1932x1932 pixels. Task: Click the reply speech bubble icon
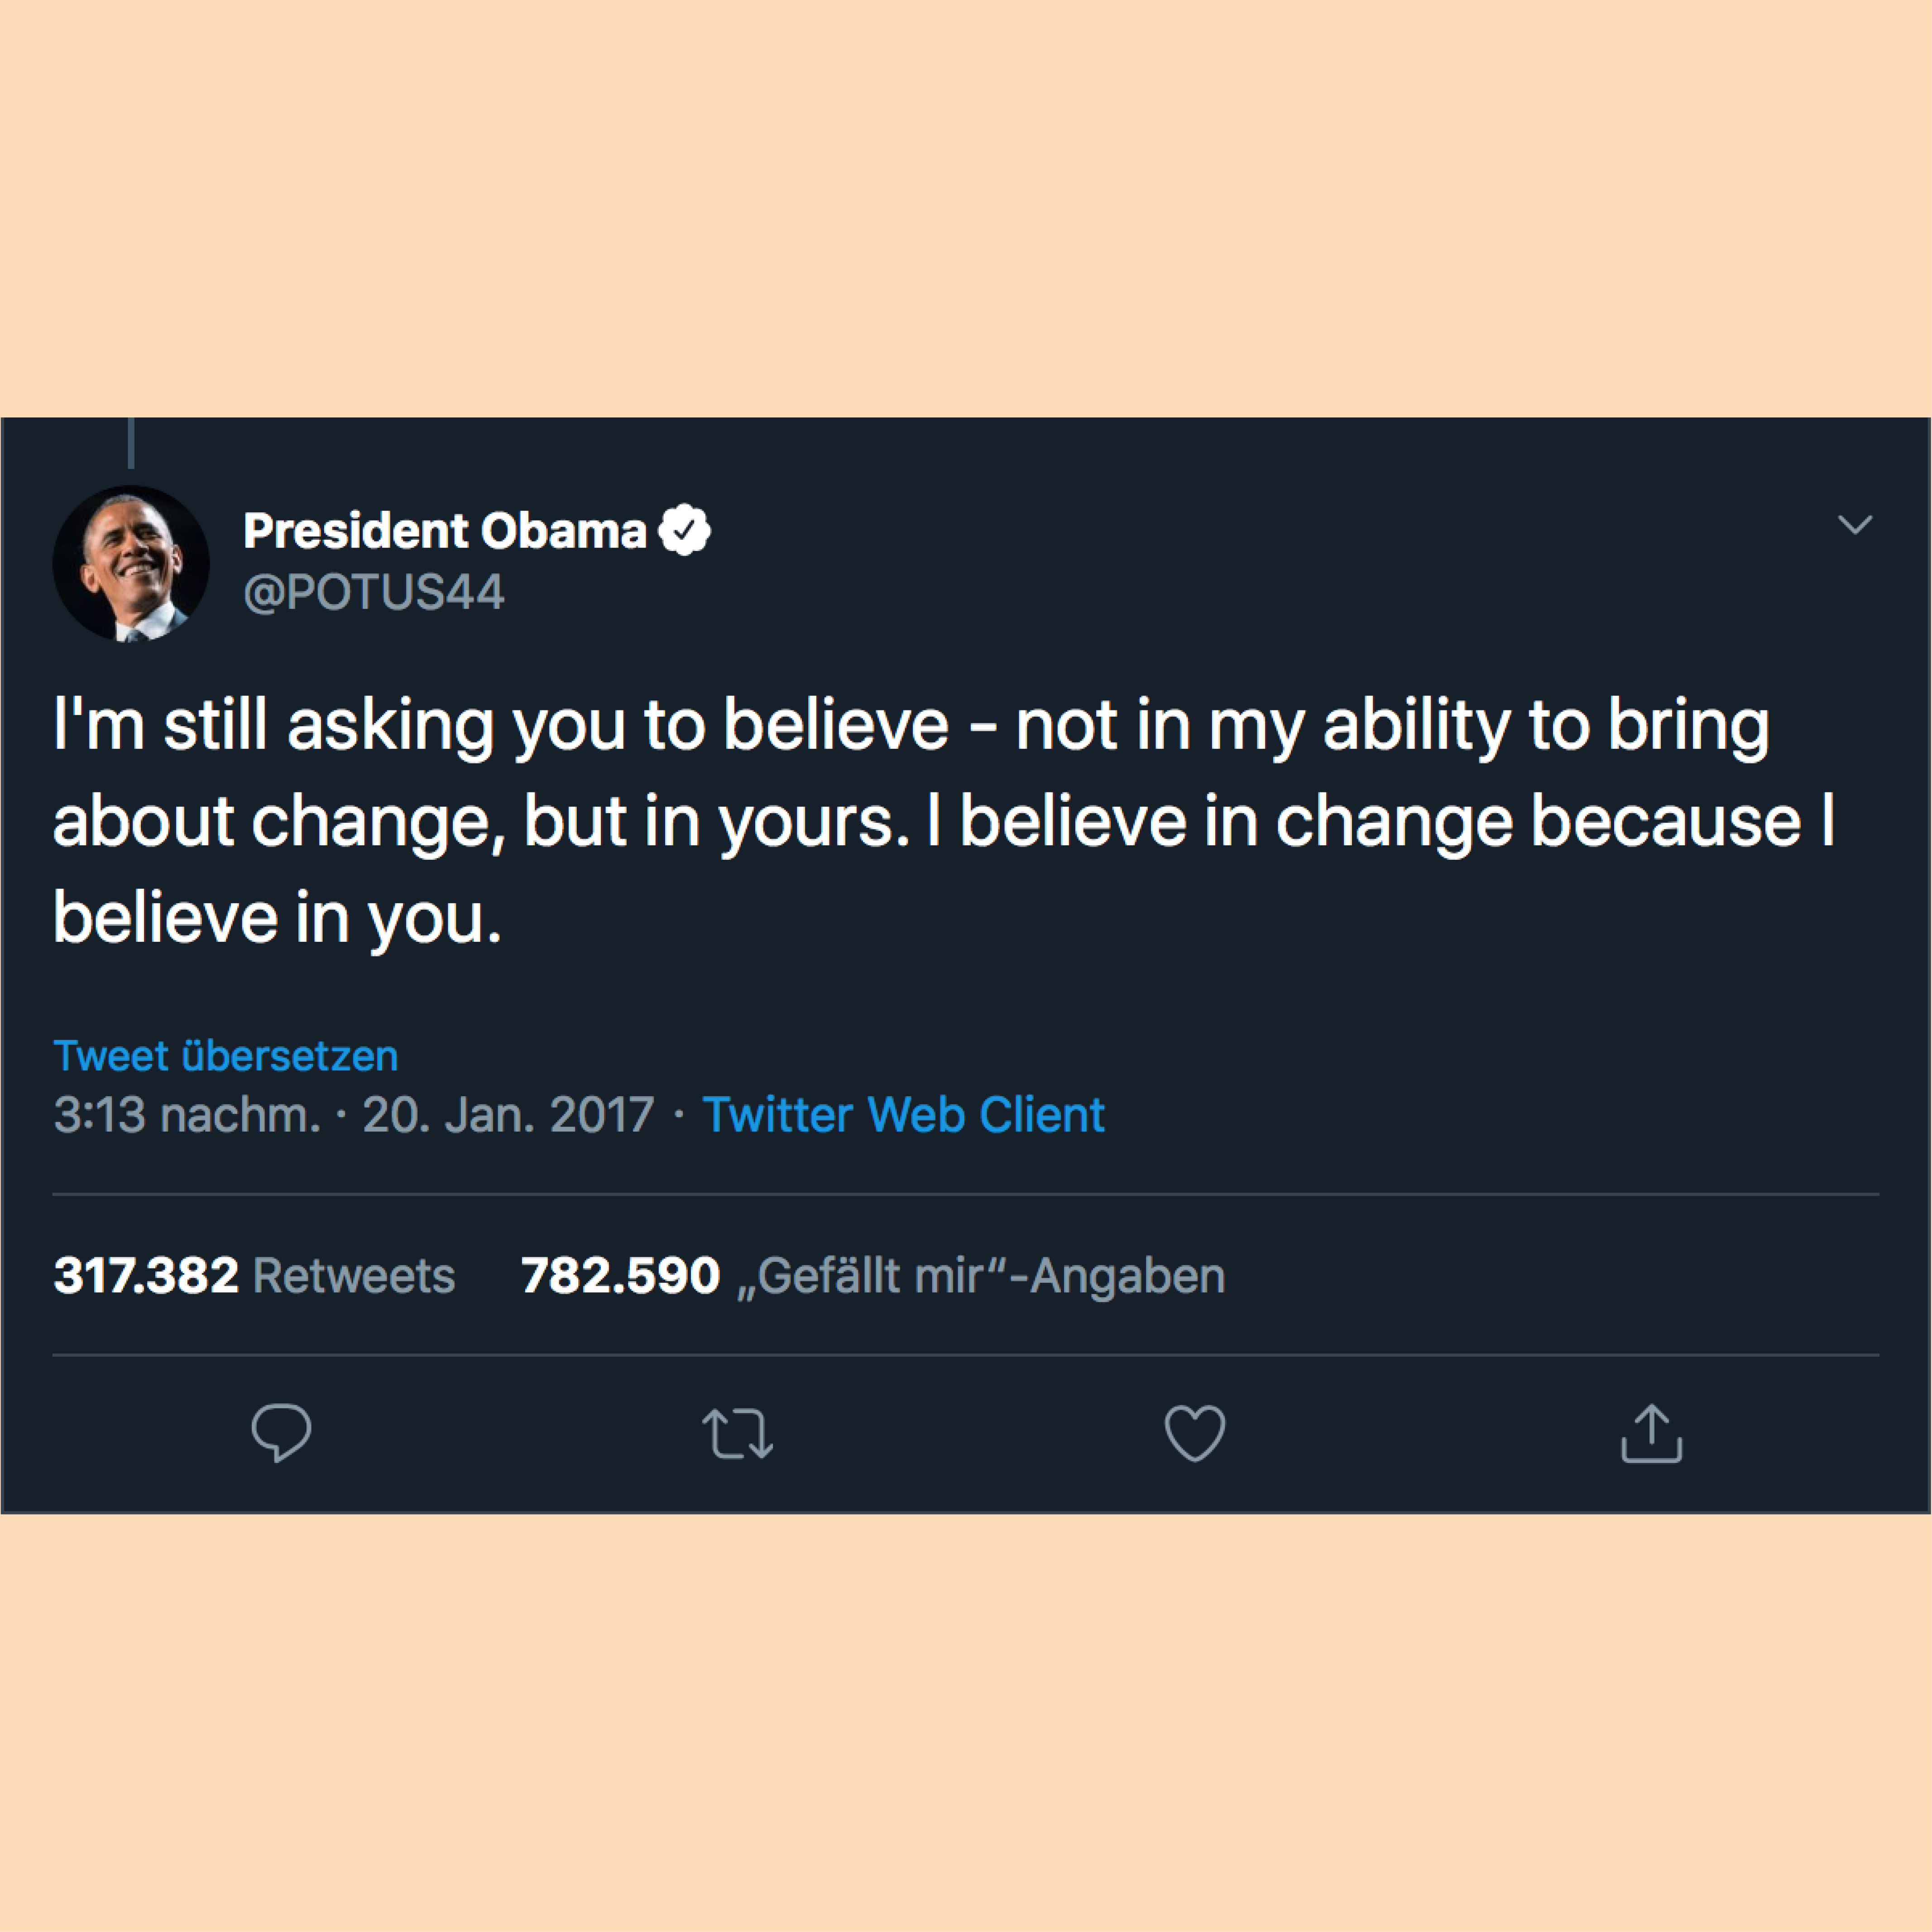pyautogui.click(x=281, y=1433)
